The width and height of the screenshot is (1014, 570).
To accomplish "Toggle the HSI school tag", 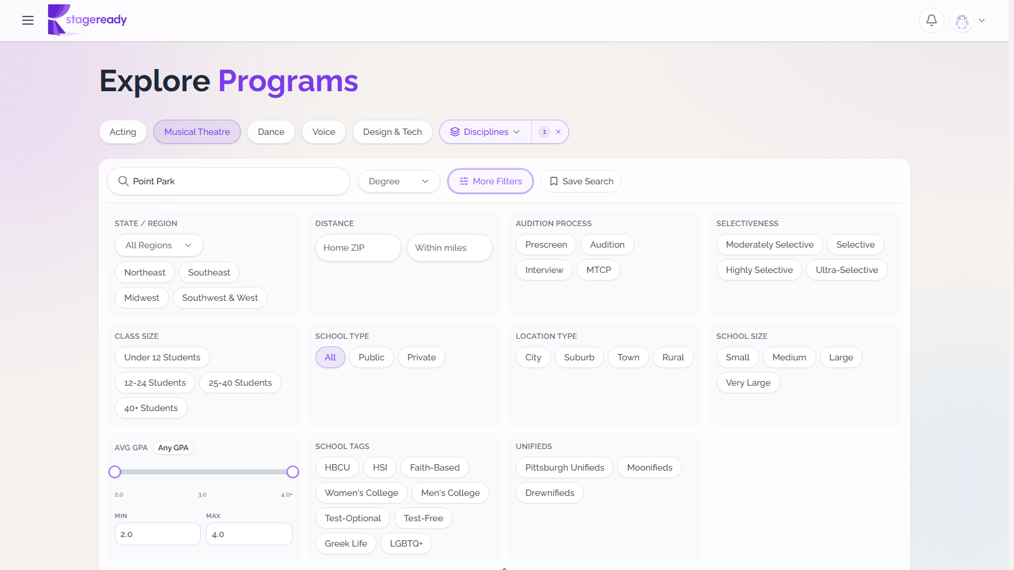I will click(x=380, y=467).
